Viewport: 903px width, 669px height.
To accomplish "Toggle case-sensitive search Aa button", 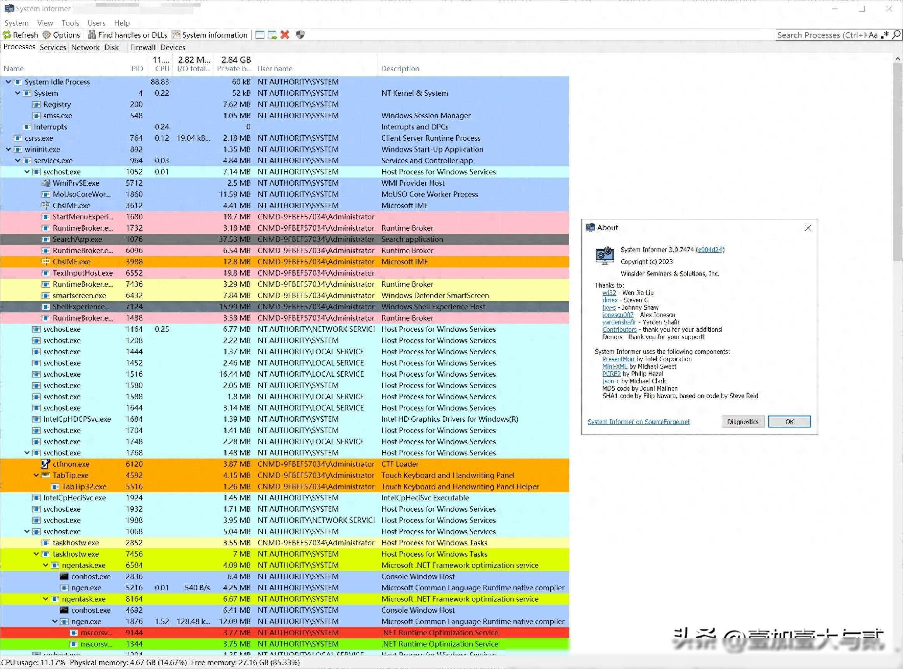I will [x=873, y=35].
